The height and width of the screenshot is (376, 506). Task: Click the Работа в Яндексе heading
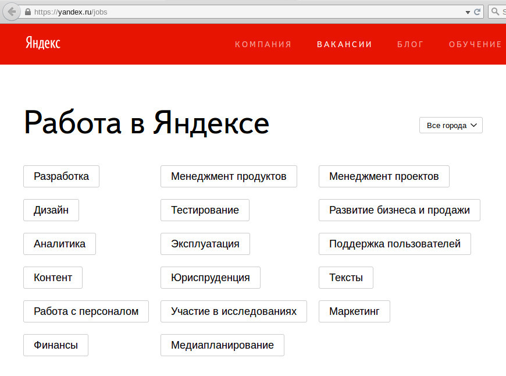147,123
